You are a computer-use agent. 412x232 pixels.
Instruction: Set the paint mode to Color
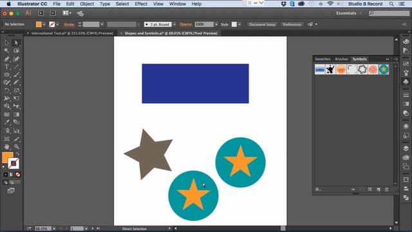pos(6,175)
